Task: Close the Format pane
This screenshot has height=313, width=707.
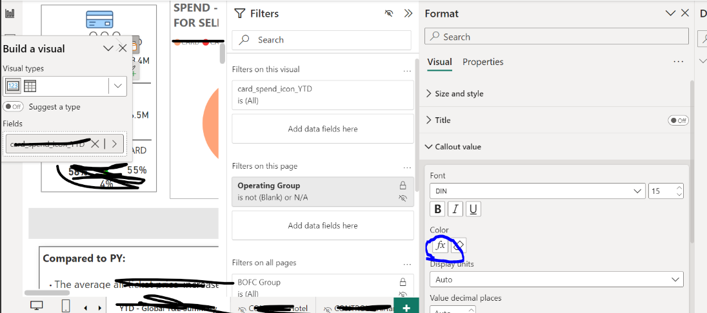Action: pos(685,13)
